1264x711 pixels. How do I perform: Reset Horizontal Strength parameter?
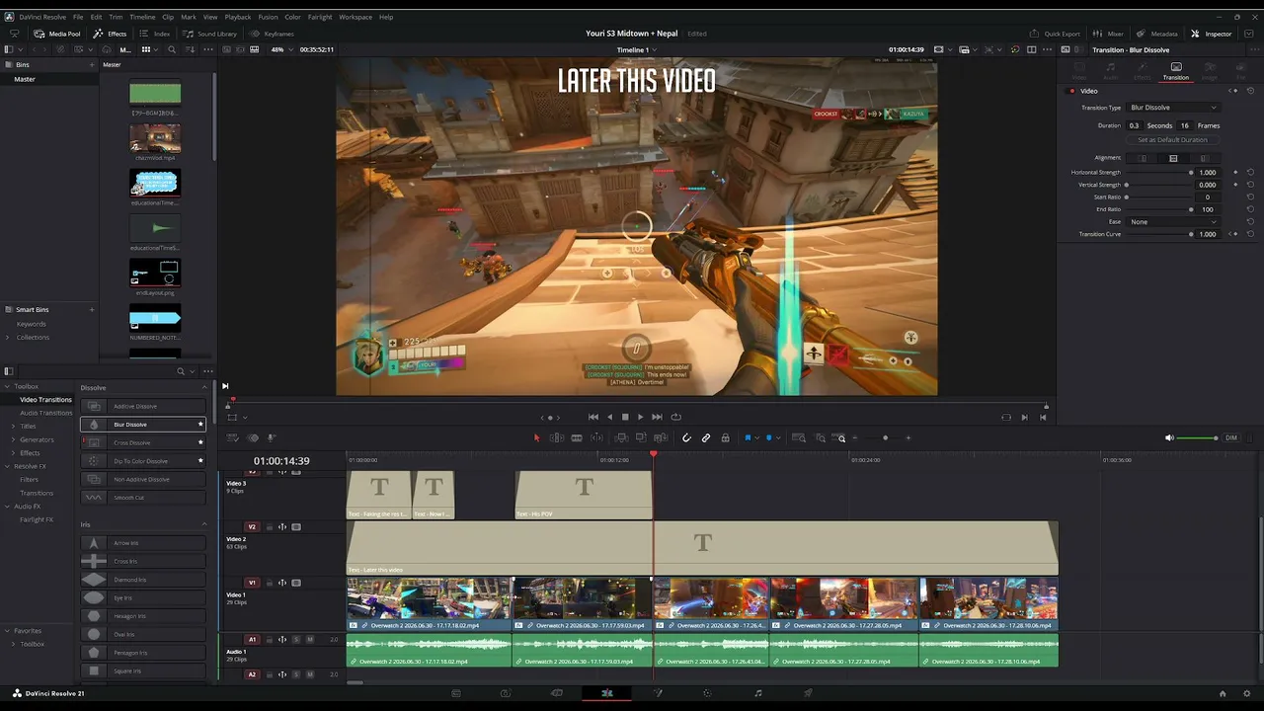pos(1250,172)
